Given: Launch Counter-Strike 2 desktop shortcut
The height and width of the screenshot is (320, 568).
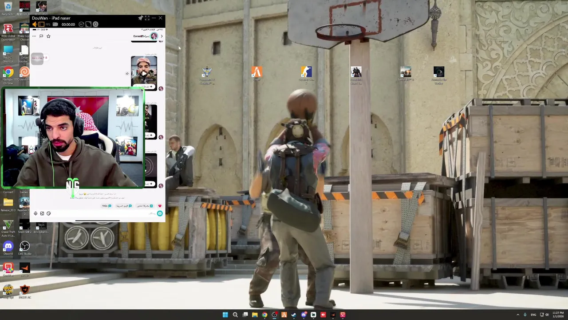Looking at the screenshot, I should point(306,75).
